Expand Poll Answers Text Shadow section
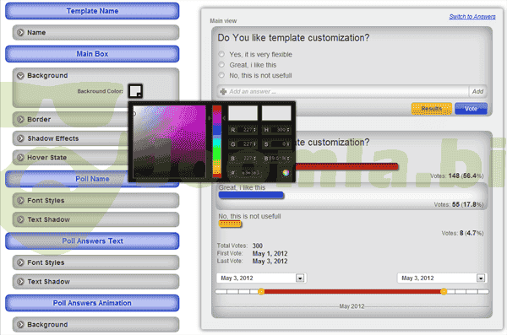 tap(95, 281)
